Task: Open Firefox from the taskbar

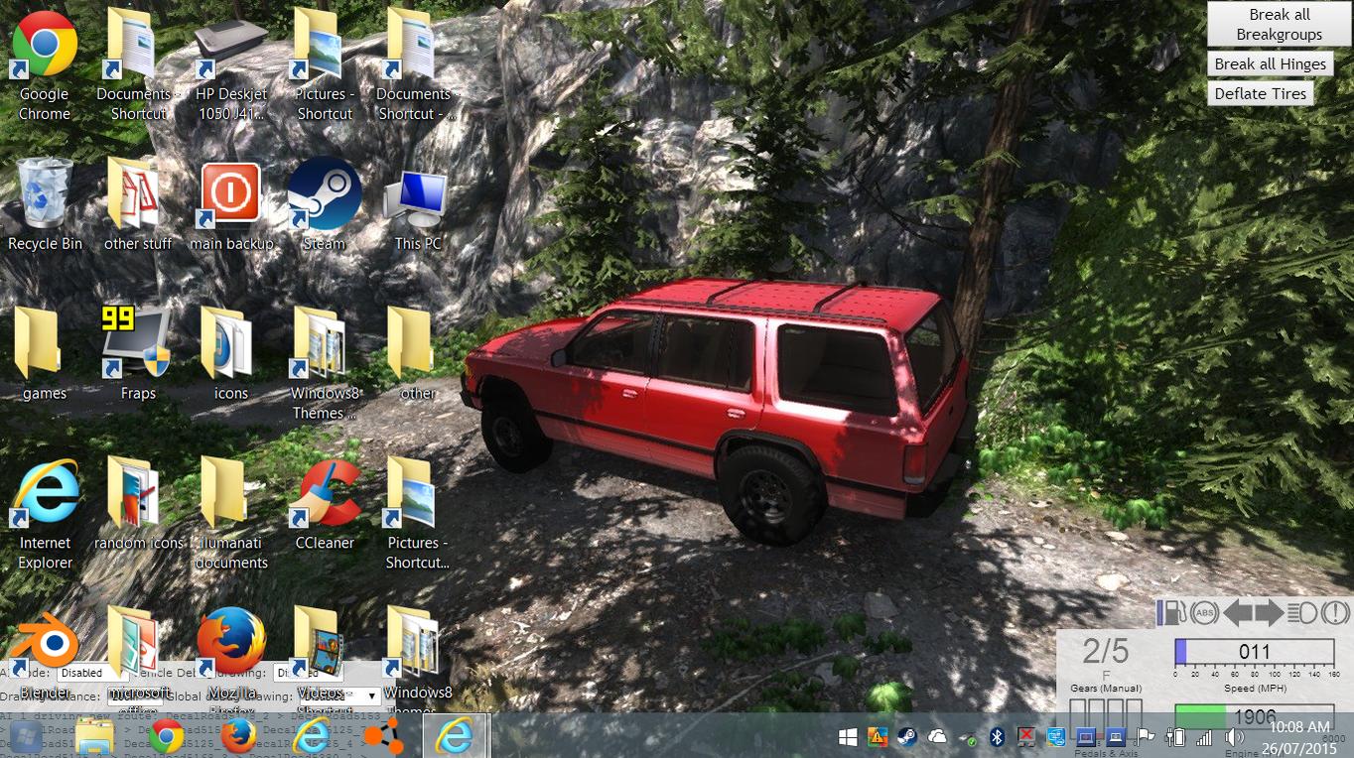Action: tap(238, 736)
